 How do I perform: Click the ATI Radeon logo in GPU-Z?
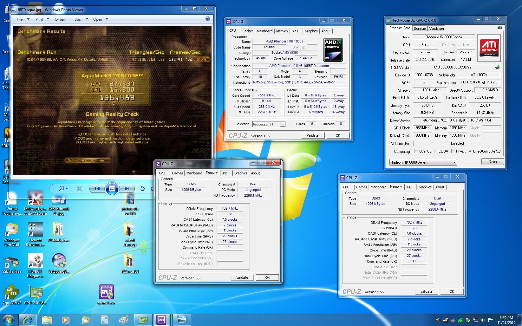489,48
